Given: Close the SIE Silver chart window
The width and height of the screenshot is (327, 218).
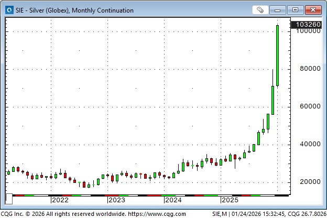Looking at the screenshot, I should (313, 10).
